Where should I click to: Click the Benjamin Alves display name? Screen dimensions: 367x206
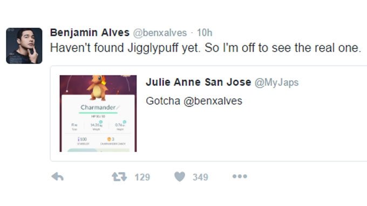pos(90,32)
